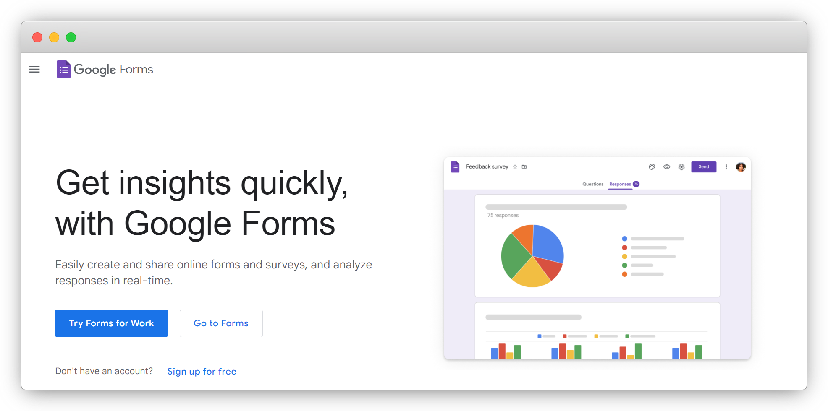Click the Don't have an account? text
This screenshot has width=828, height=411.
tap(104, 371)
